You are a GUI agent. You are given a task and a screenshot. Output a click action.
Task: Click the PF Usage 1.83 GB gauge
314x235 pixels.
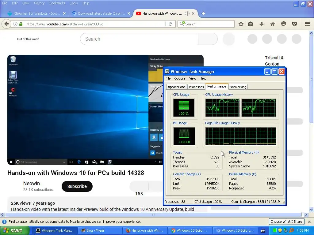[184, 136]
